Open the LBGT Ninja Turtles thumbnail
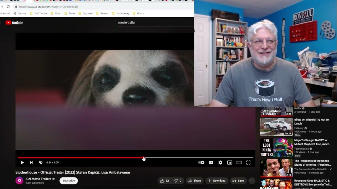The image size is (337, 189). click(x=276, y=148)
